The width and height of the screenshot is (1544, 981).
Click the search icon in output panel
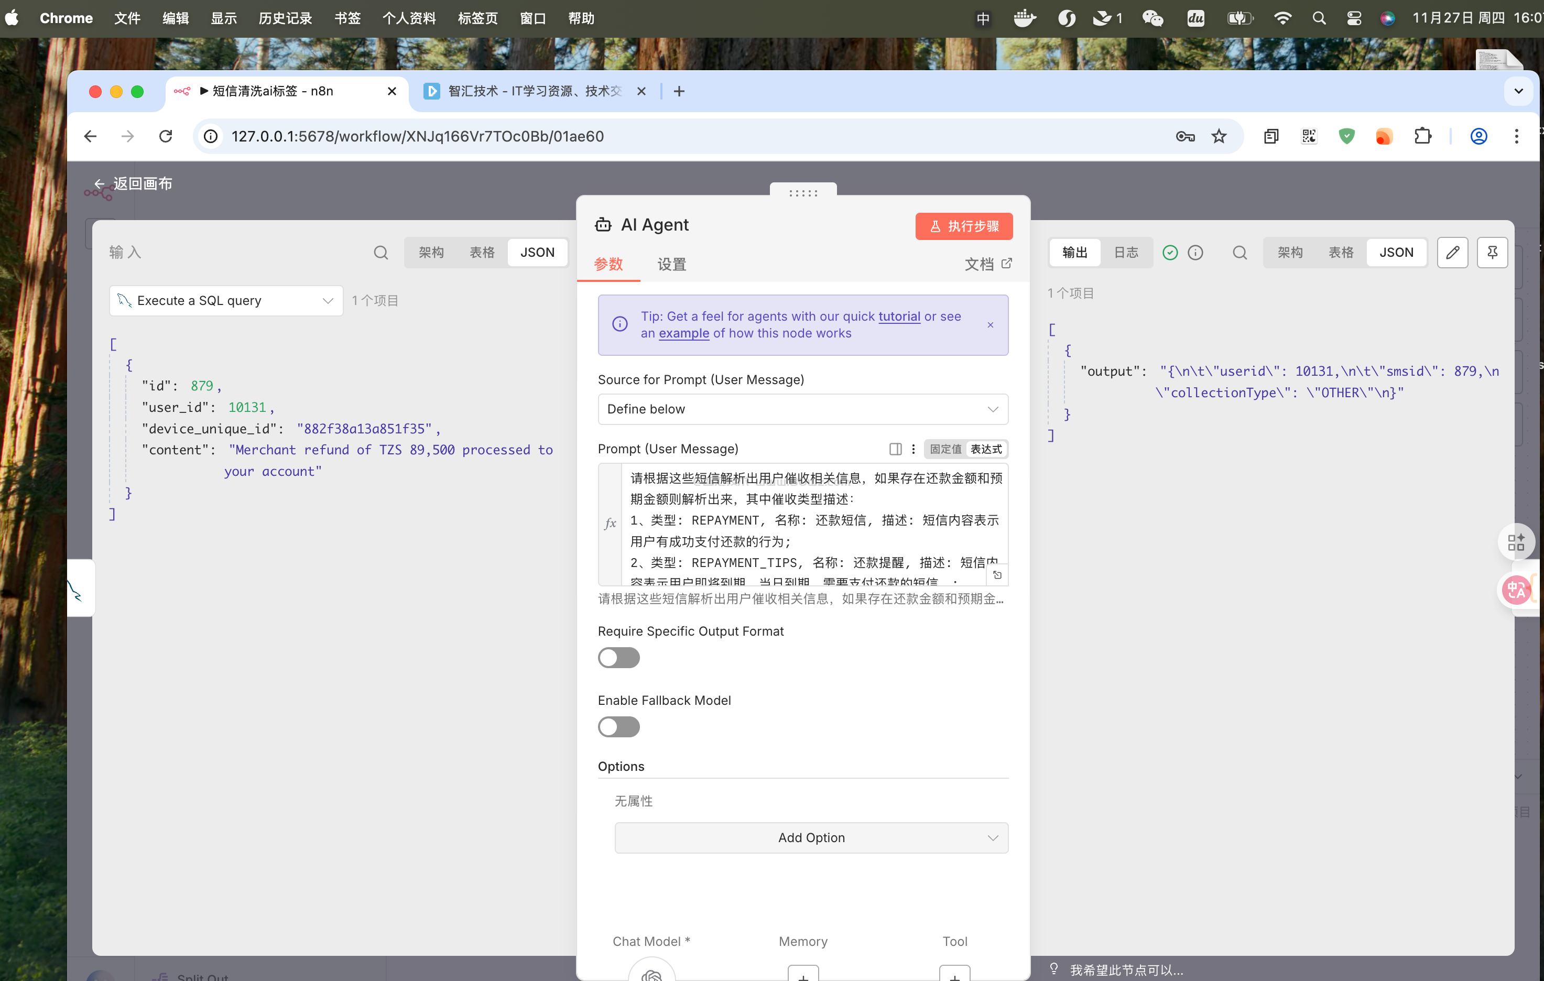(1239, 253)
